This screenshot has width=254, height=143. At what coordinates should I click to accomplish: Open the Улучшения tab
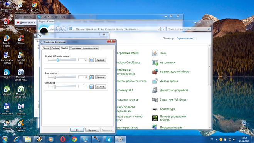click(76, 49)
